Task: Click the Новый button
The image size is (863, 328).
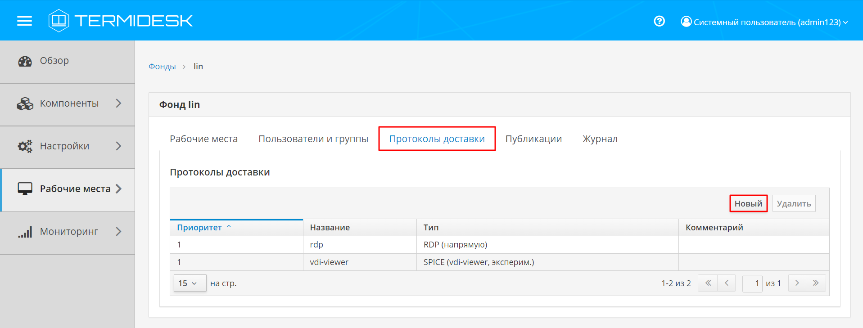Action: pyautogui.click(x=748, y=204)
